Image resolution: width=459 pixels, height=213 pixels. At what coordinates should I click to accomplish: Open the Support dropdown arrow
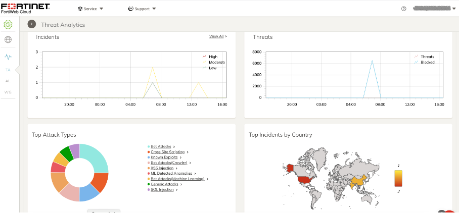(x=154, y=9)
